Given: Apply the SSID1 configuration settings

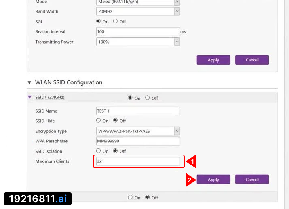Looking at the screenshot, I should point(213,180).
